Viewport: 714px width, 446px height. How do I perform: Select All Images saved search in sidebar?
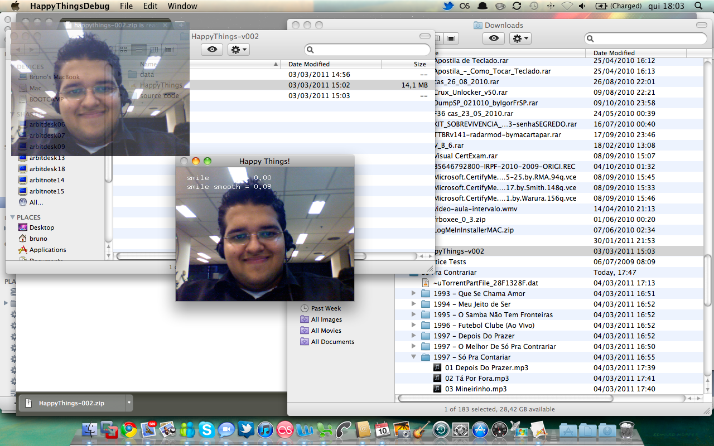pos(326,319)
